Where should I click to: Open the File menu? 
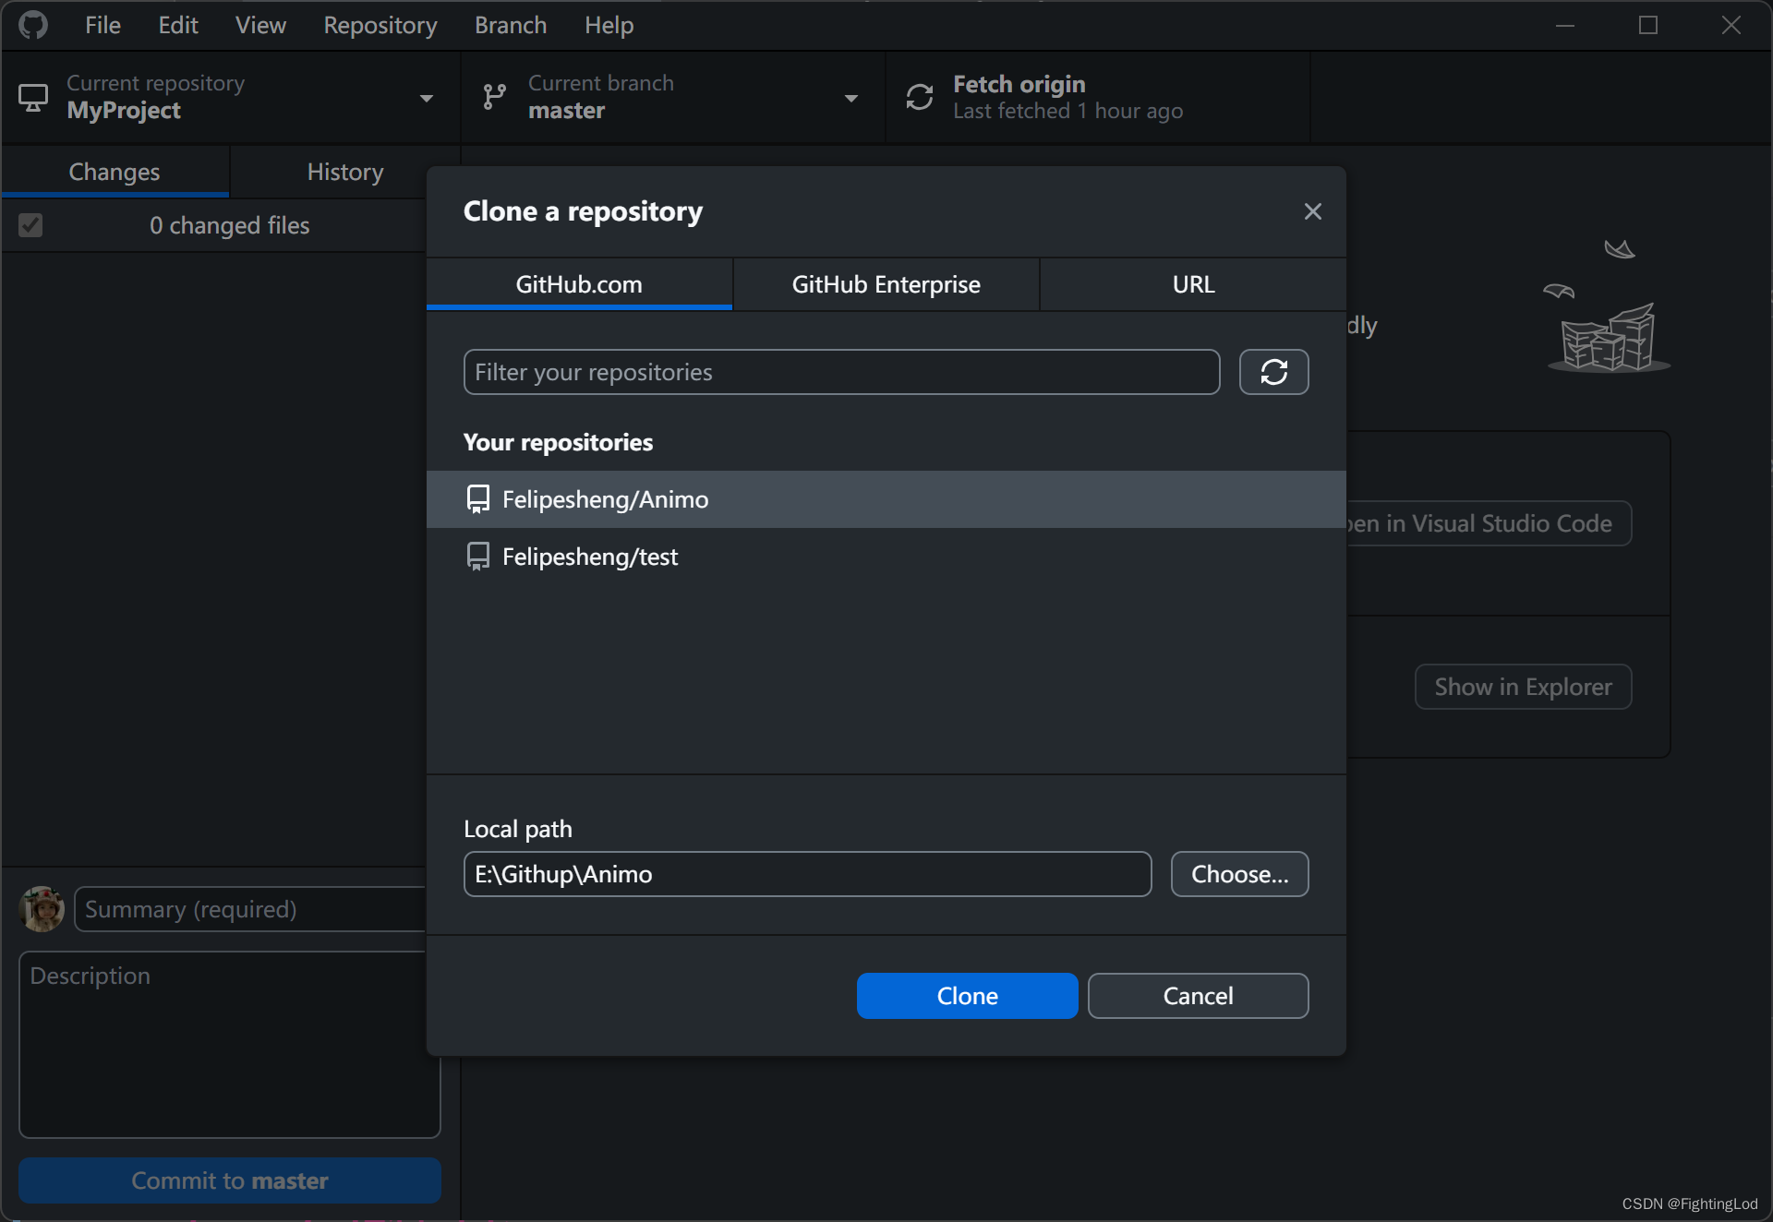[x=103, y=25]
